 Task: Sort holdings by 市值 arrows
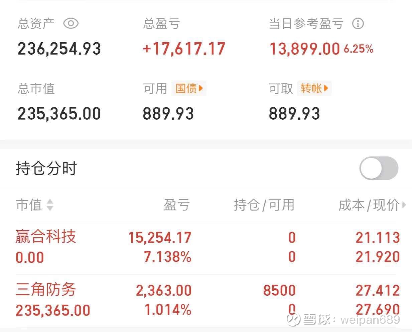pyautogui.click(x=50, y=205)
